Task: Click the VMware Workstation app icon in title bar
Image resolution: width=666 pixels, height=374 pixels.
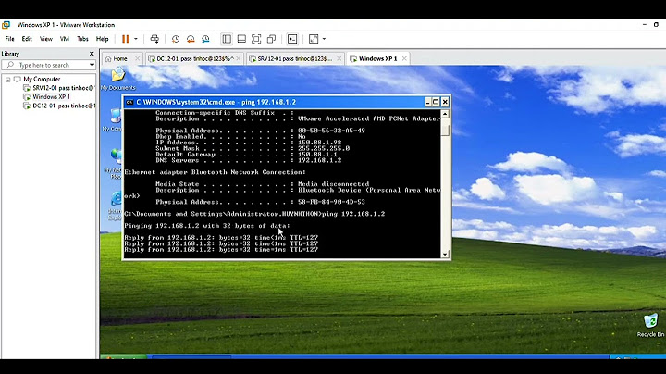Action: click(x=6, y=25)
